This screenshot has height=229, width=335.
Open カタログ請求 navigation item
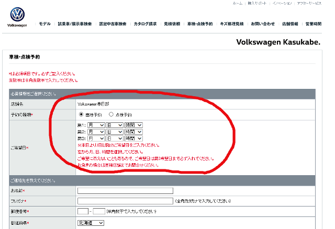(x=146, y=24)
